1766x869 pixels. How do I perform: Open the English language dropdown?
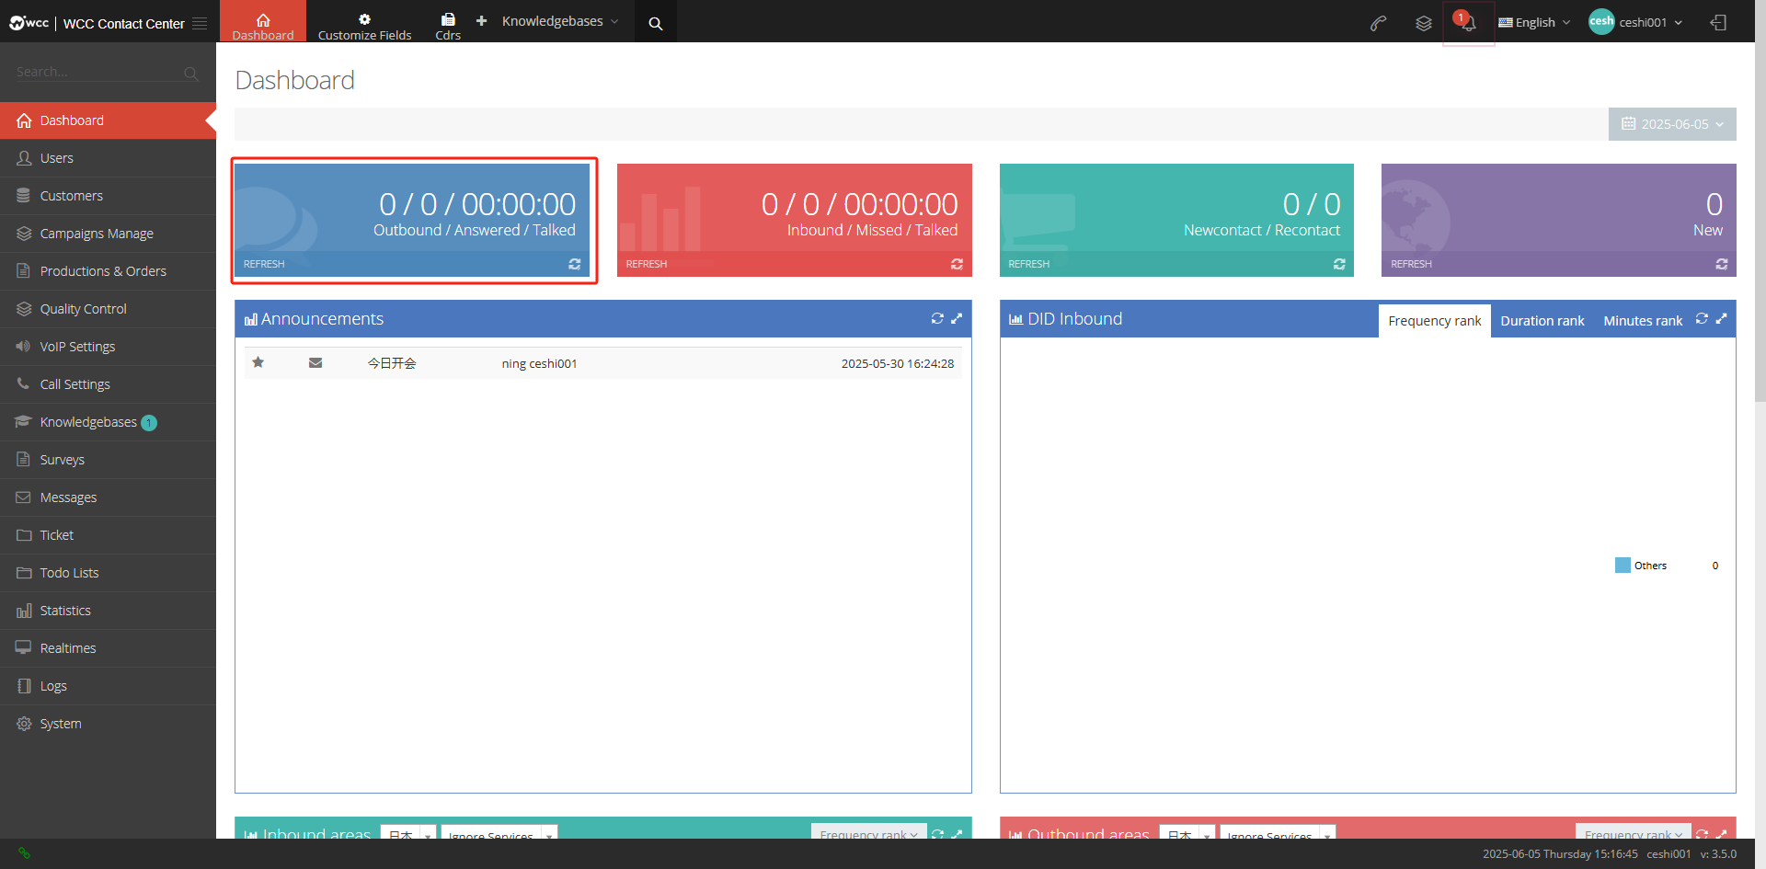point(1534,22)
